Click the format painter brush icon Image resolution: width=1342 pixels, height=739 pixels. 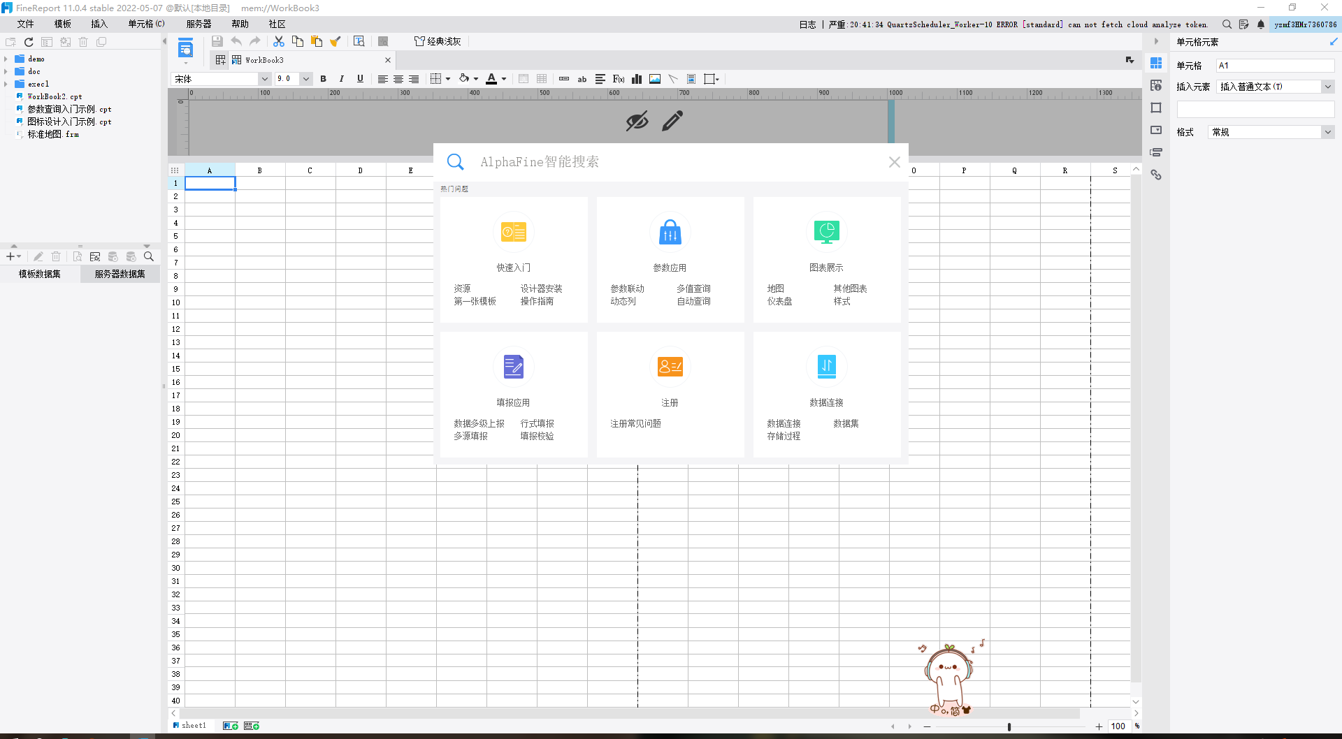coord(335,41)
